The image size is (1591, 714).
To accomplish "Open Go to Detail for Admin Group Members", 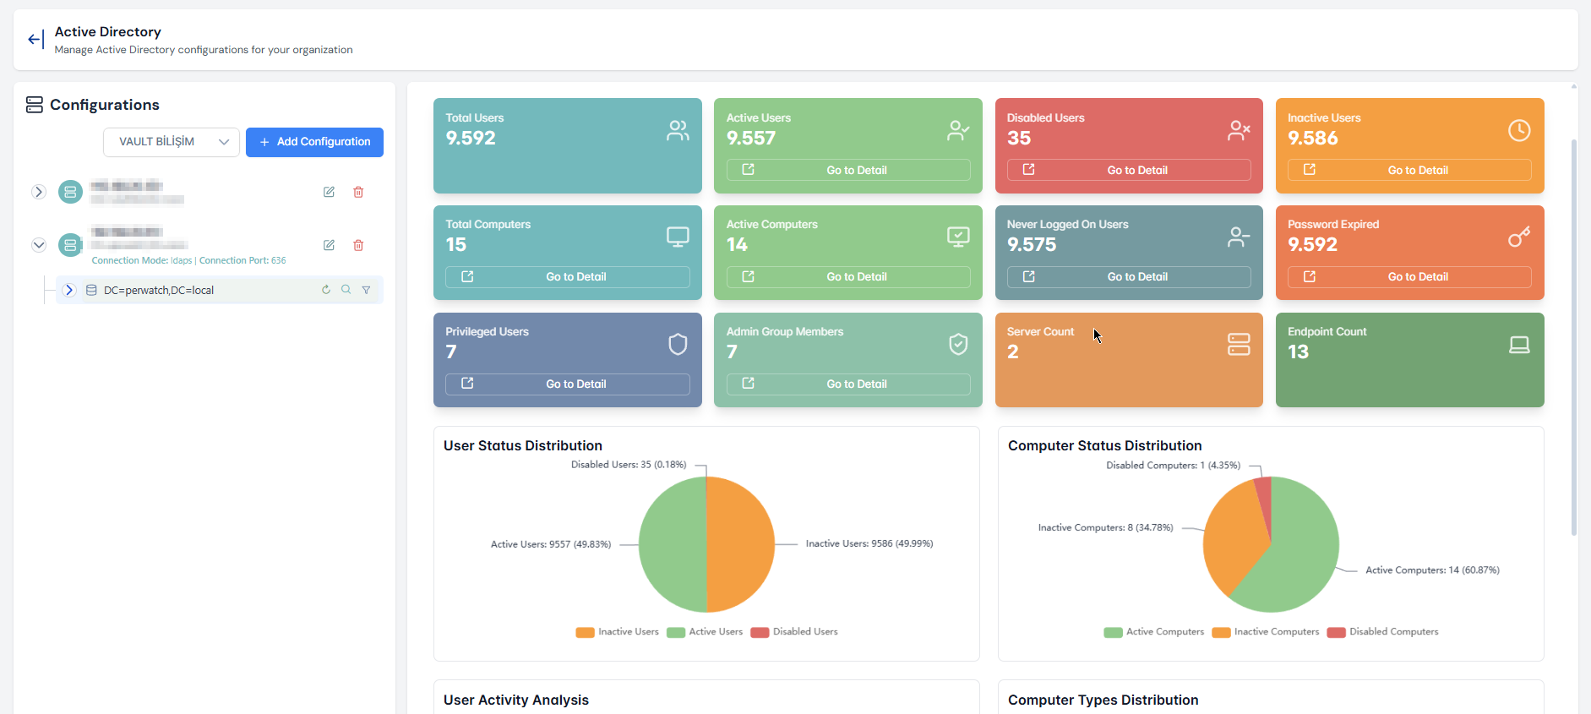I will point(848,384).
